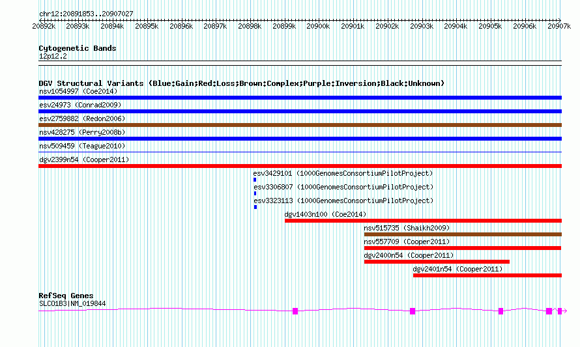Click the nsv428275 (Perry2008b) blue bar
The width and height of the screenshot is (580, 347).
(300, 139)
